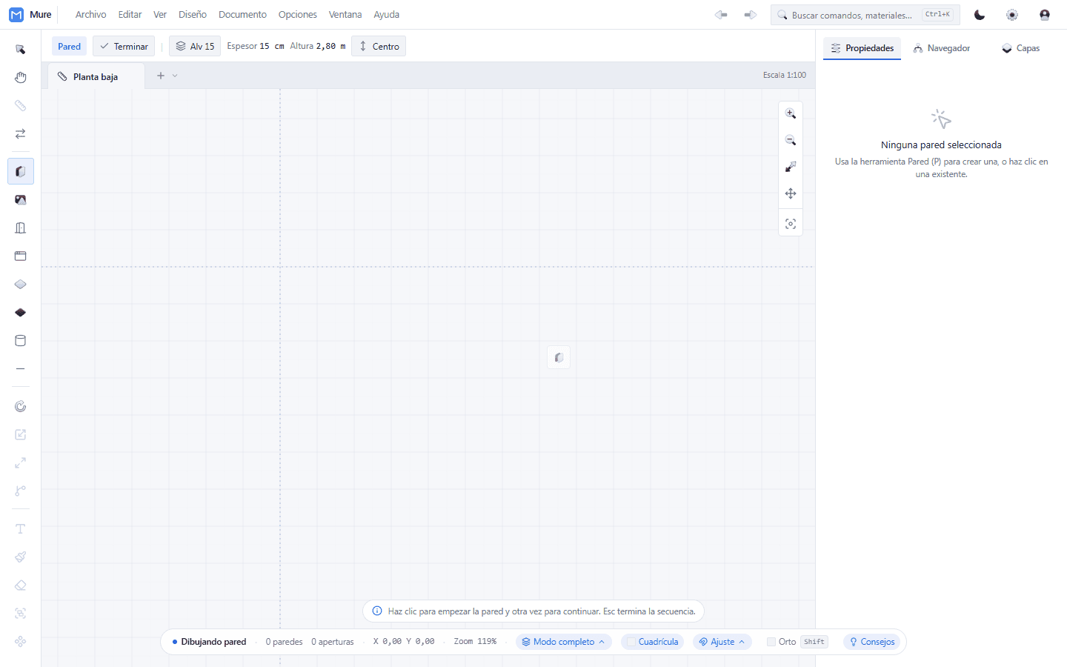1067x667 pixels.
Task: Zoom out of the canvas
Action: click(791, 140)
